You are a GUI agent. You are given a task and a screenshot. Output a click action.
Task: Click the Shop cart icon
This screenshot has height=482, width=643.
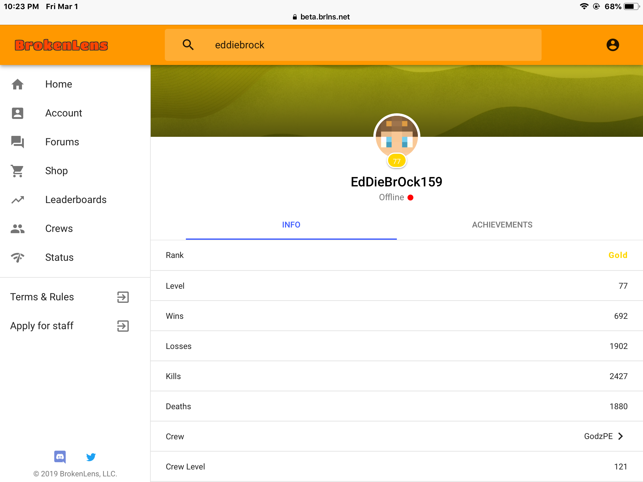coord(18,171)
